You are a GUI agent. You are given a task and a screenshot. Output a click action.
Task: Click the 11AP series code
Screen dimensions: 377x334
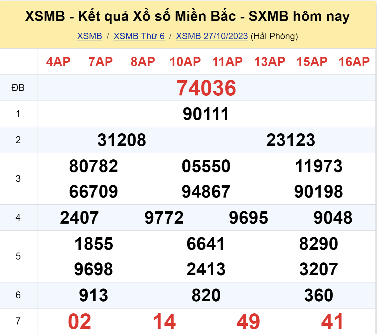click(x=228, y=62)
